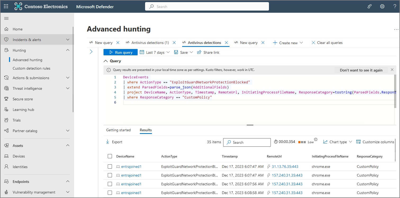Expand the schema side pane arrow
Viewport: 400px width, 198px height.
pyautogui.click(x=91, y=52)
